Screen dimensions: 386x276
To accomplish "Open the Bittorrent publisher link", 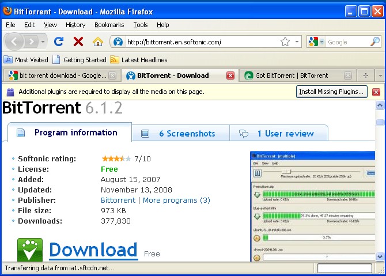I will pyautogui.click(x=118, y=201).
